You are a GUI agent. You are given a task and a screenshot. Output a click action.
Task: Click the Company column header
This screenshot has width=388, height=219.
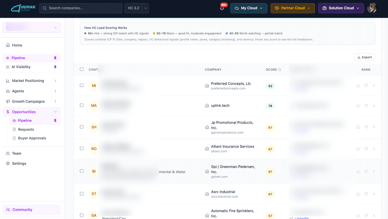pyautogui.click(x=213, y=70)
